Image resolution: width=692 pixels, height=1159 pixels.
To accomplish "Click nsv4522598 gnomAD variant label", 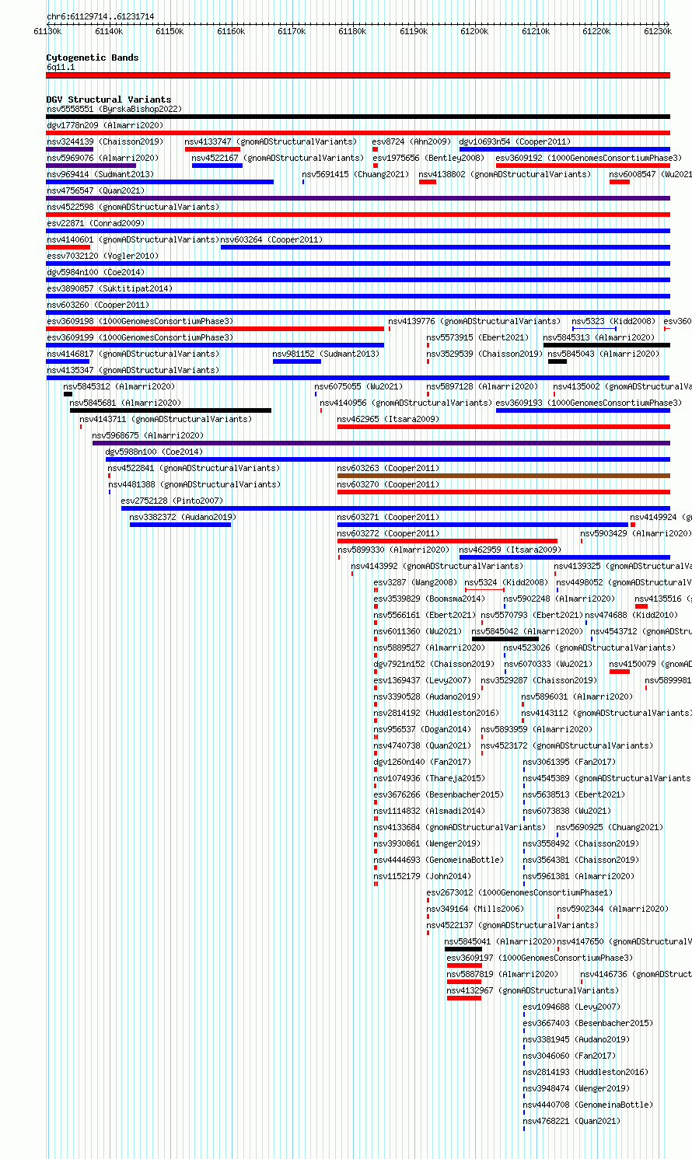I will coord(133,208).
